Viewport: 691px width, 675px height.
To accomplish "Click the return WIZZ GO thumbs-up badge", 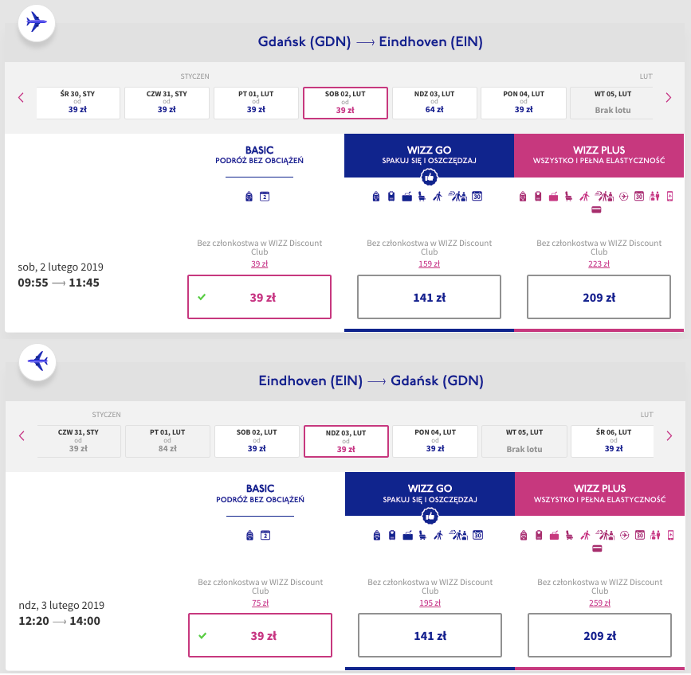I will pos(430,516).
